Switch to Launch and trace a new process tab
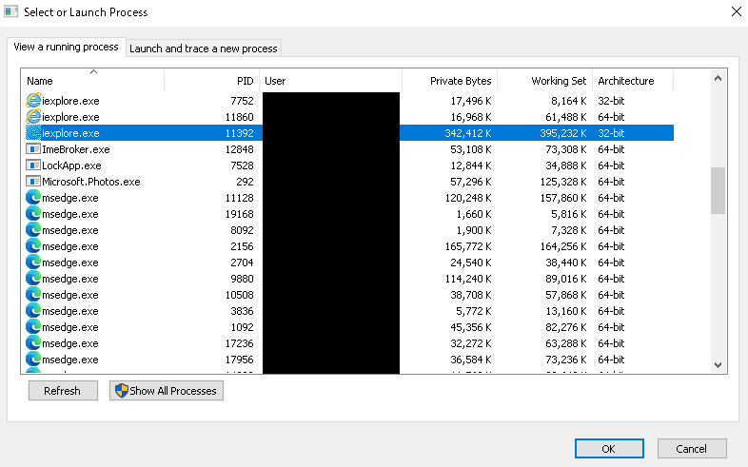The image size is (748, 467). tap(204, 49)
